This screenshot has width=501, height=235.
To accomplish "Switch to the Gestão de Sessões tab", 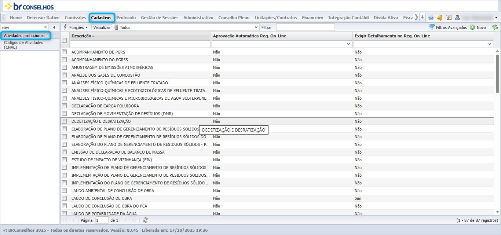I will (160, 17).
